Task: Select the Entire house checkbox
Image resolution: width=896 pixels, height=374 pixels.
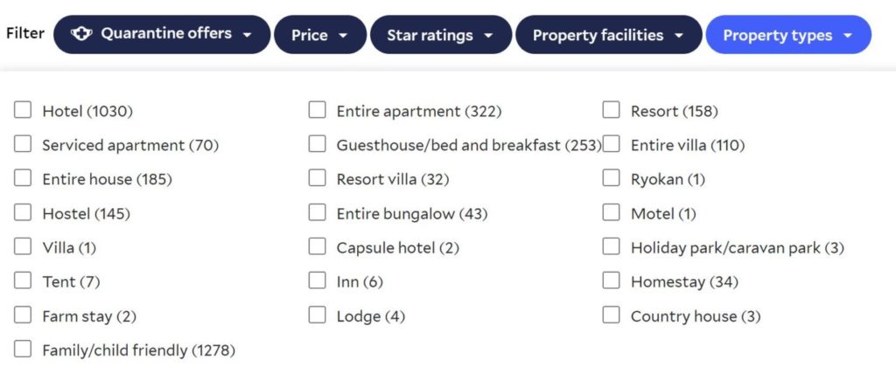Action: click(x=23, y=178)
